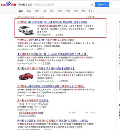The height and width of the screenshot is (130, 120).
Task: Switch to the 知道 tab
Action: click(44, 11)
